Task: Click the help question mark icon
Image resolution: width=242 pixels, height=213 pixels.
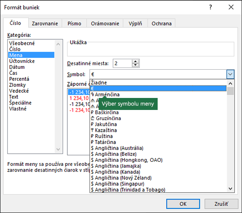Action: tap(211, 7)
